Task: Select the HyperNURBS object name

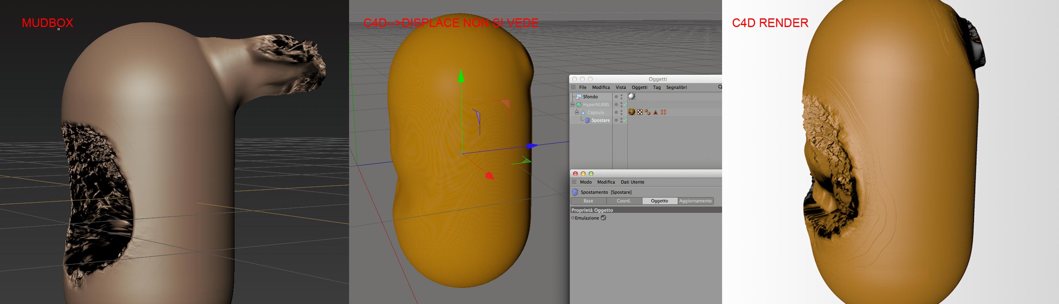Action: (596, 104)
